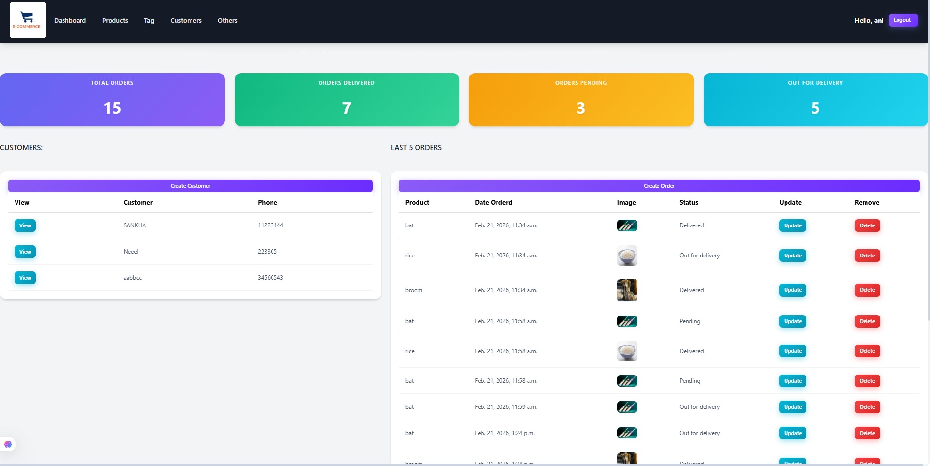The height and width of the screenshot is (466, 930).
Task: Log out using the Logout button
Action: (x=903, y=20)
